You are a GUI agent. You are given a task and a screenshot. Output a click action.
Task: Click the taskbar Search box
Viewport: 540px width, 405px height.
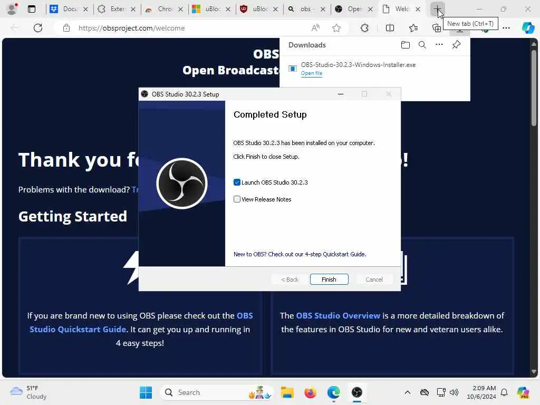click(216, 392)
